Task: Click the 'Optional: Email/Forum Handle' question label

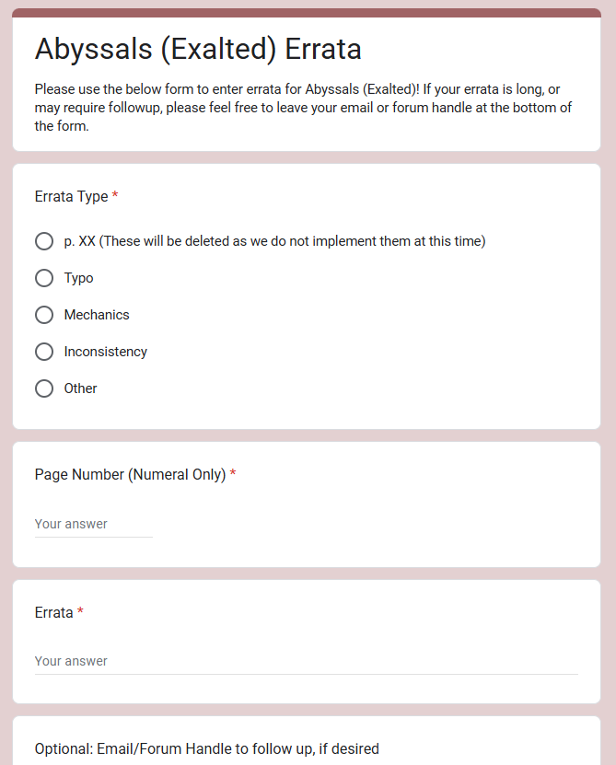Action: click(x=206, y=749)
